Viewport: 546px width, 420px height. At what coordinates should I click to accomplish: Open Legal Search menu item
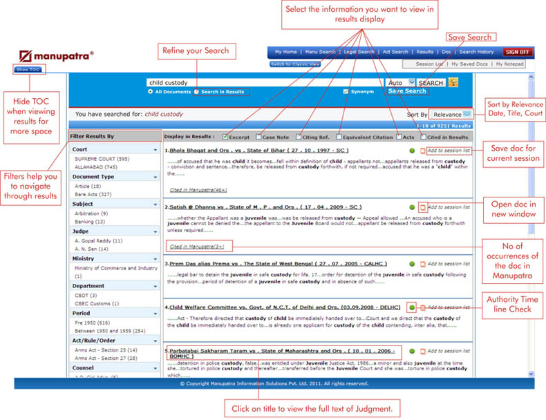[x=359, y=52]
